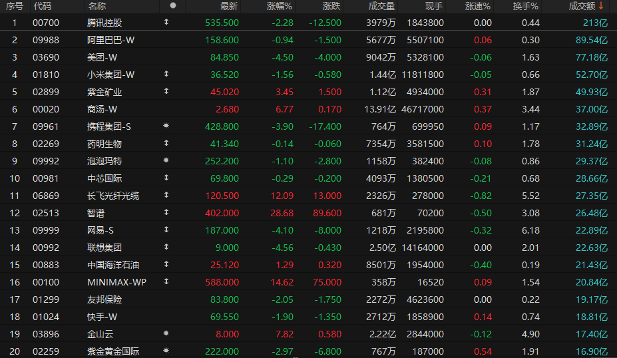The width and height of the screenshot is (617, 358).
Task: Click change percent 12.09
Action: pos(282,196)
